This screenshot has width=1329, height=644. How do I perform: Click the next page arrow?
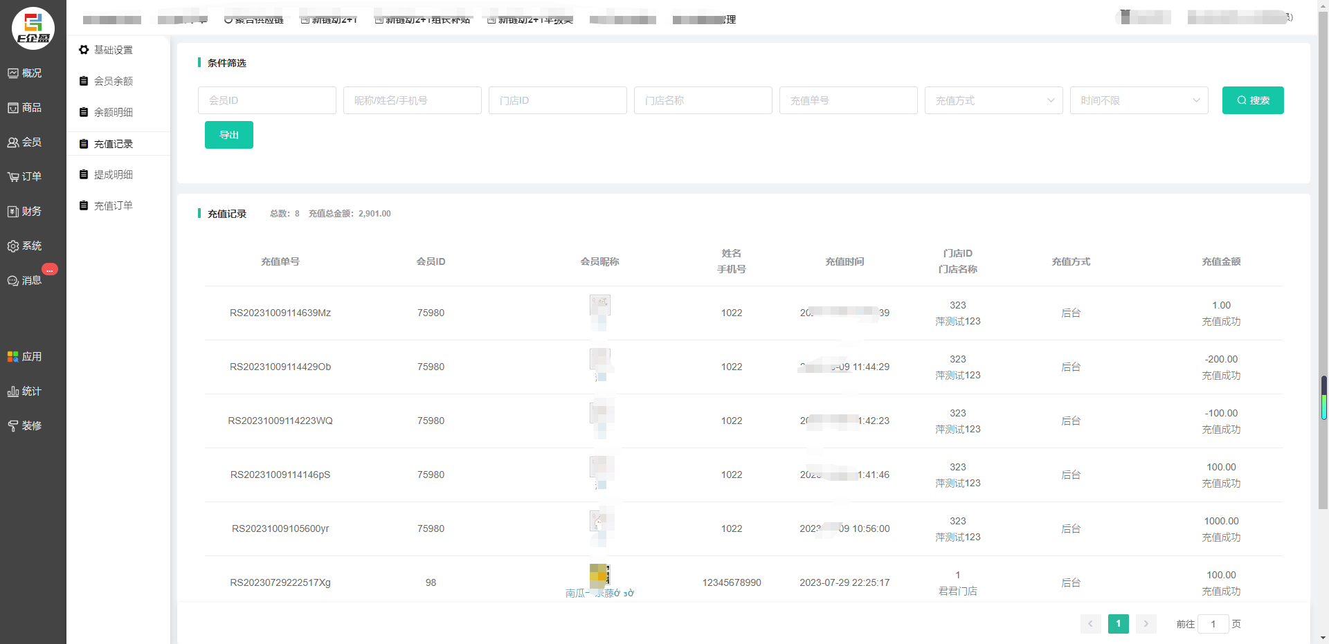(1146, 624)
